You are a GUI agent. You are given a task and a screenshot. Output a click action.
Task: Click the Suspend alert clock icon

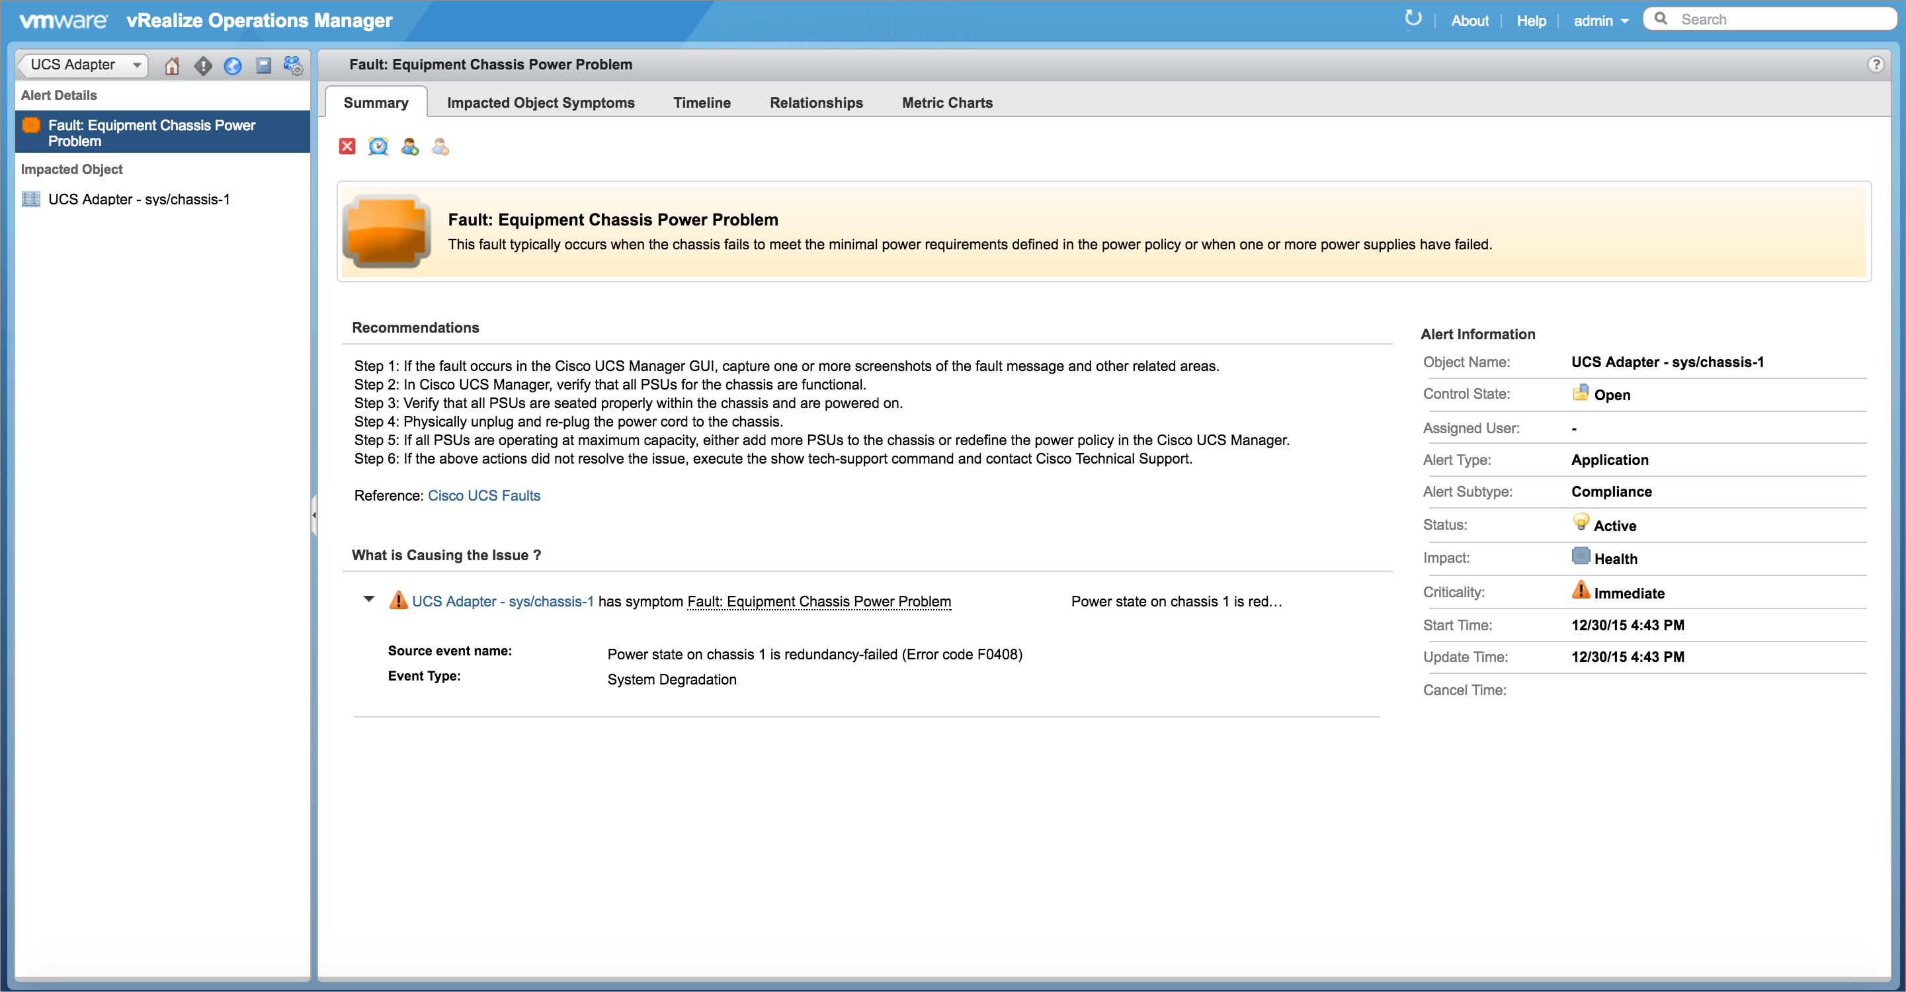coord(378,146)
